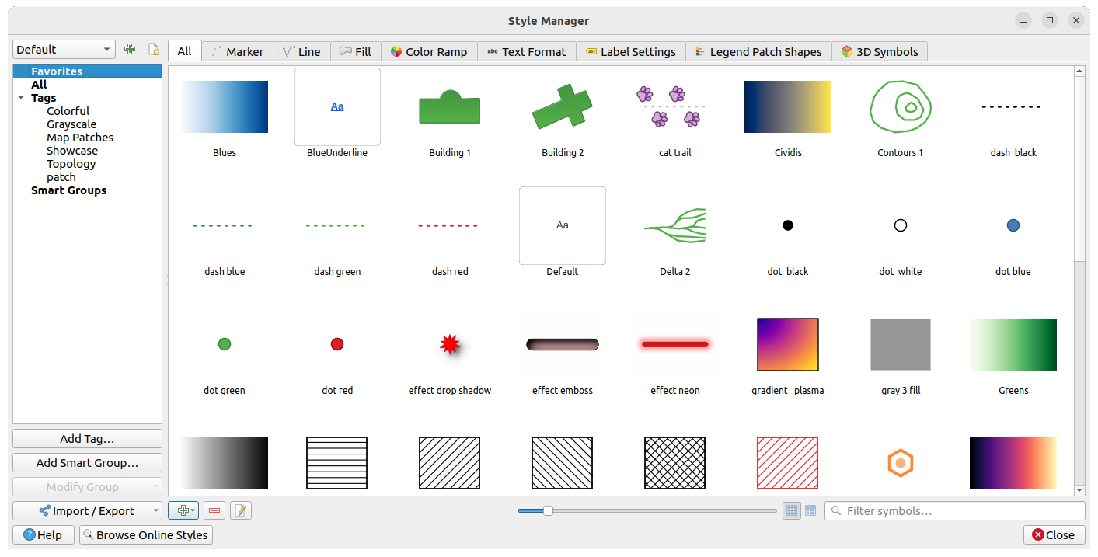Click the Add Tag button
This screenshot has height=557, width=1098.
(x=87, y=438)
